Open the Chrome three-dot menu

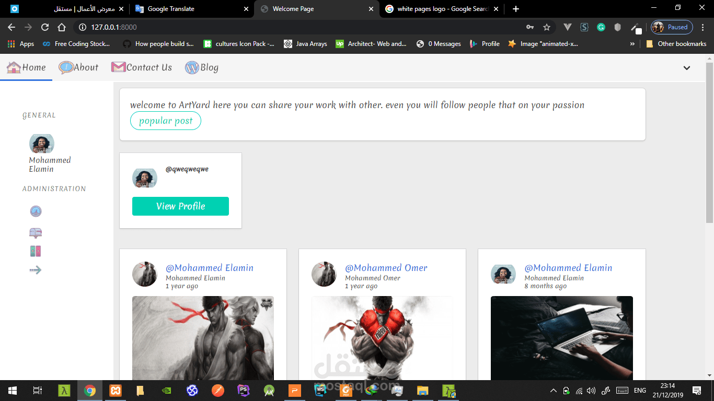[704, 27]
